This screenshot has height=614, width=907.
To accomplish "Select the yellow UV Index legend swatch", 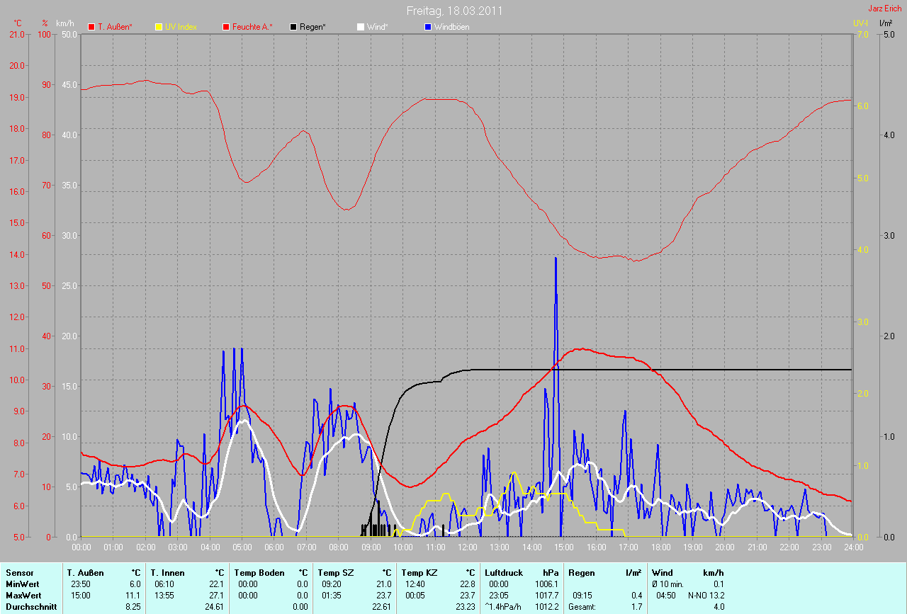I will (x=159, y=27).
